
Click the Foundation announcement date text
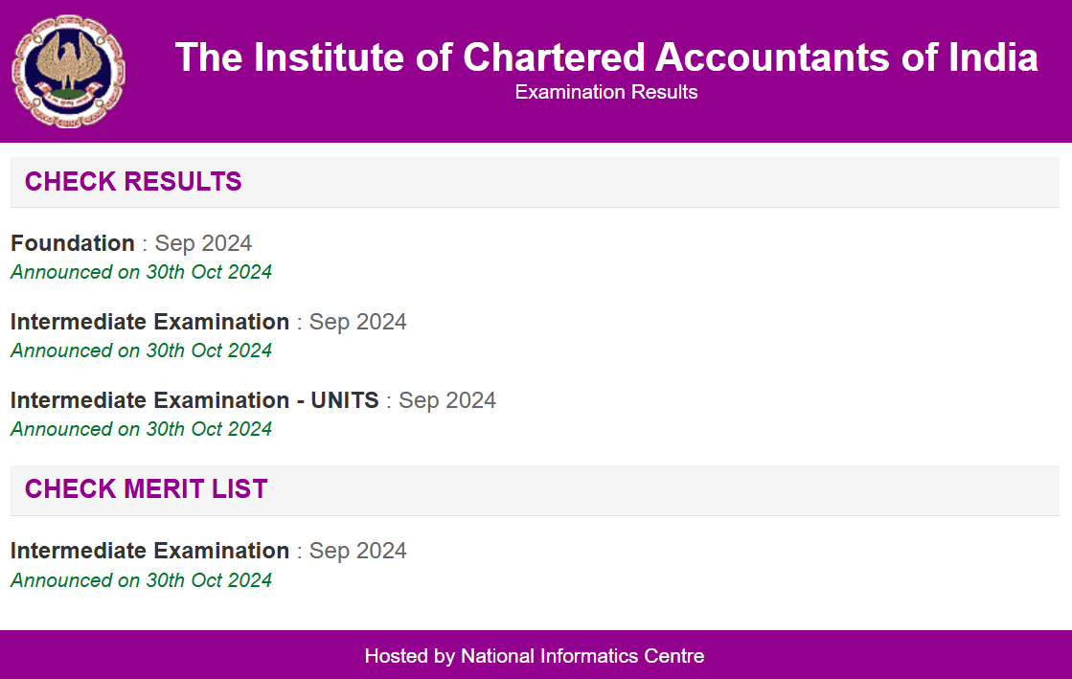coord(140,272)
